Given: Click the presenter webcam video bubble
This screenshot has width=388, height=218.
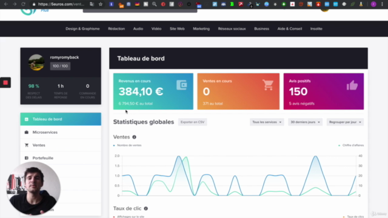Looking at the screenshot, I should (33, 188).
